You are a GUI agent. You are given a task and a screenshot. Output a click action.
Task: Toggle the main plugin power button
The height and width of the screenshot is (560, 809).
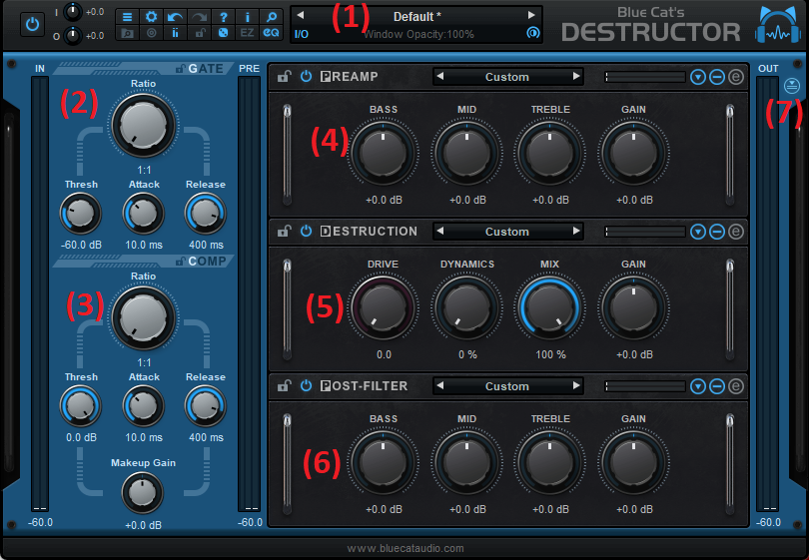pos(32,24)
